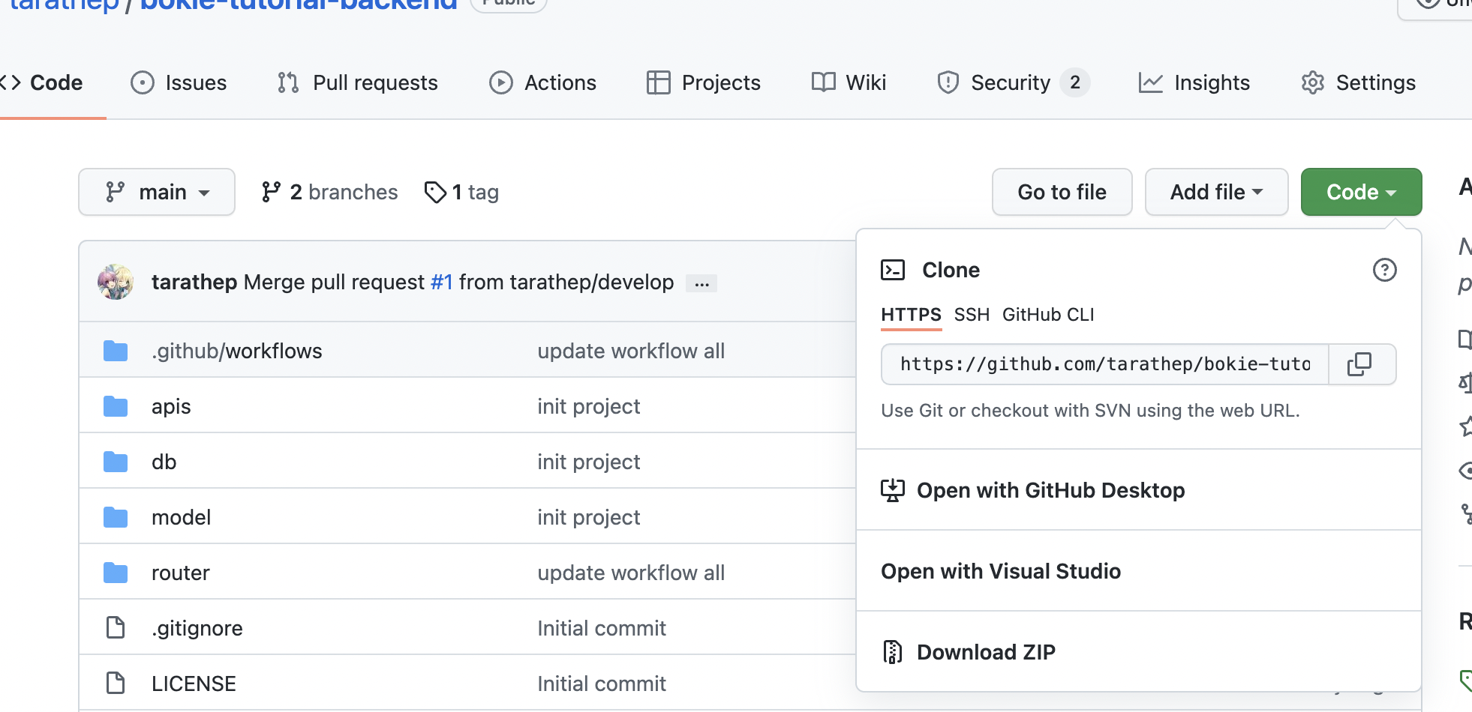Click the Projects table icon

click(658, 82)
